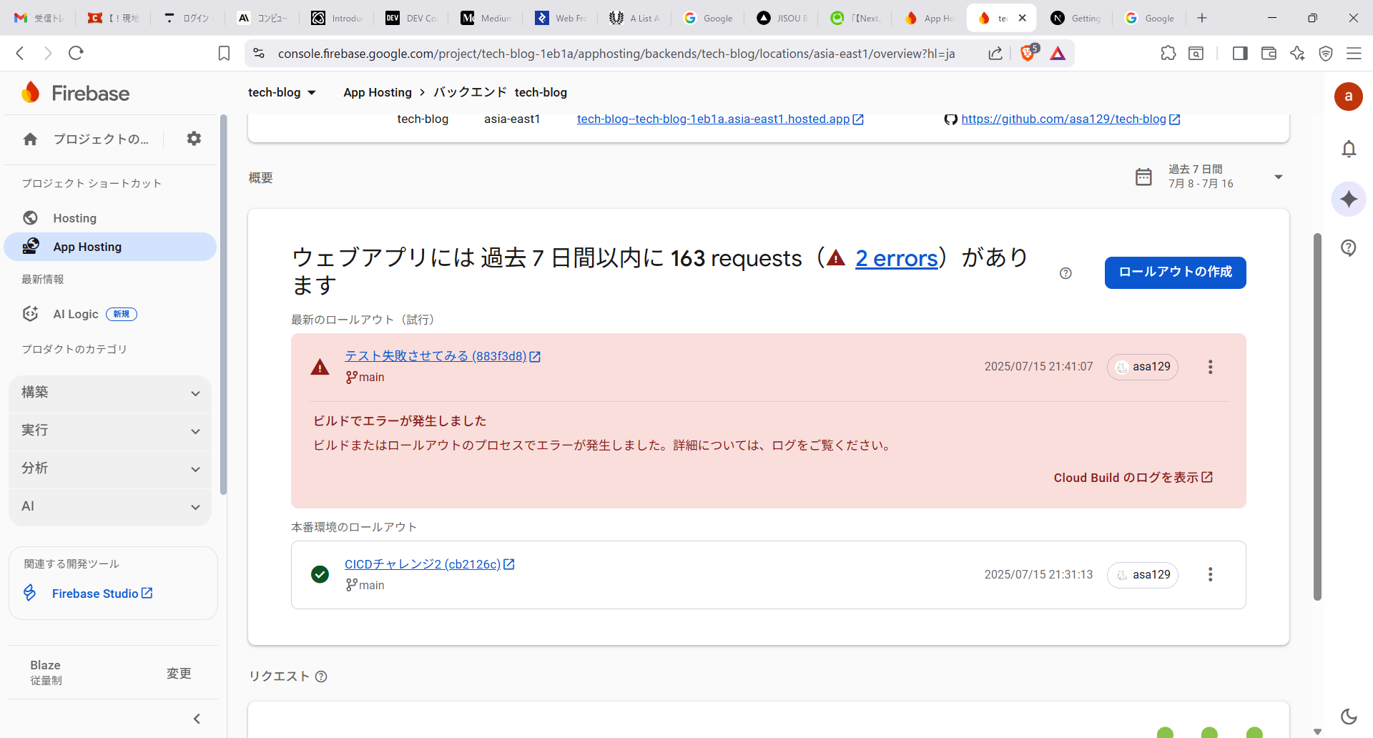1373x738 pixels.
Task: Toggle dark mode moon icon
Action: point(1349,716)
